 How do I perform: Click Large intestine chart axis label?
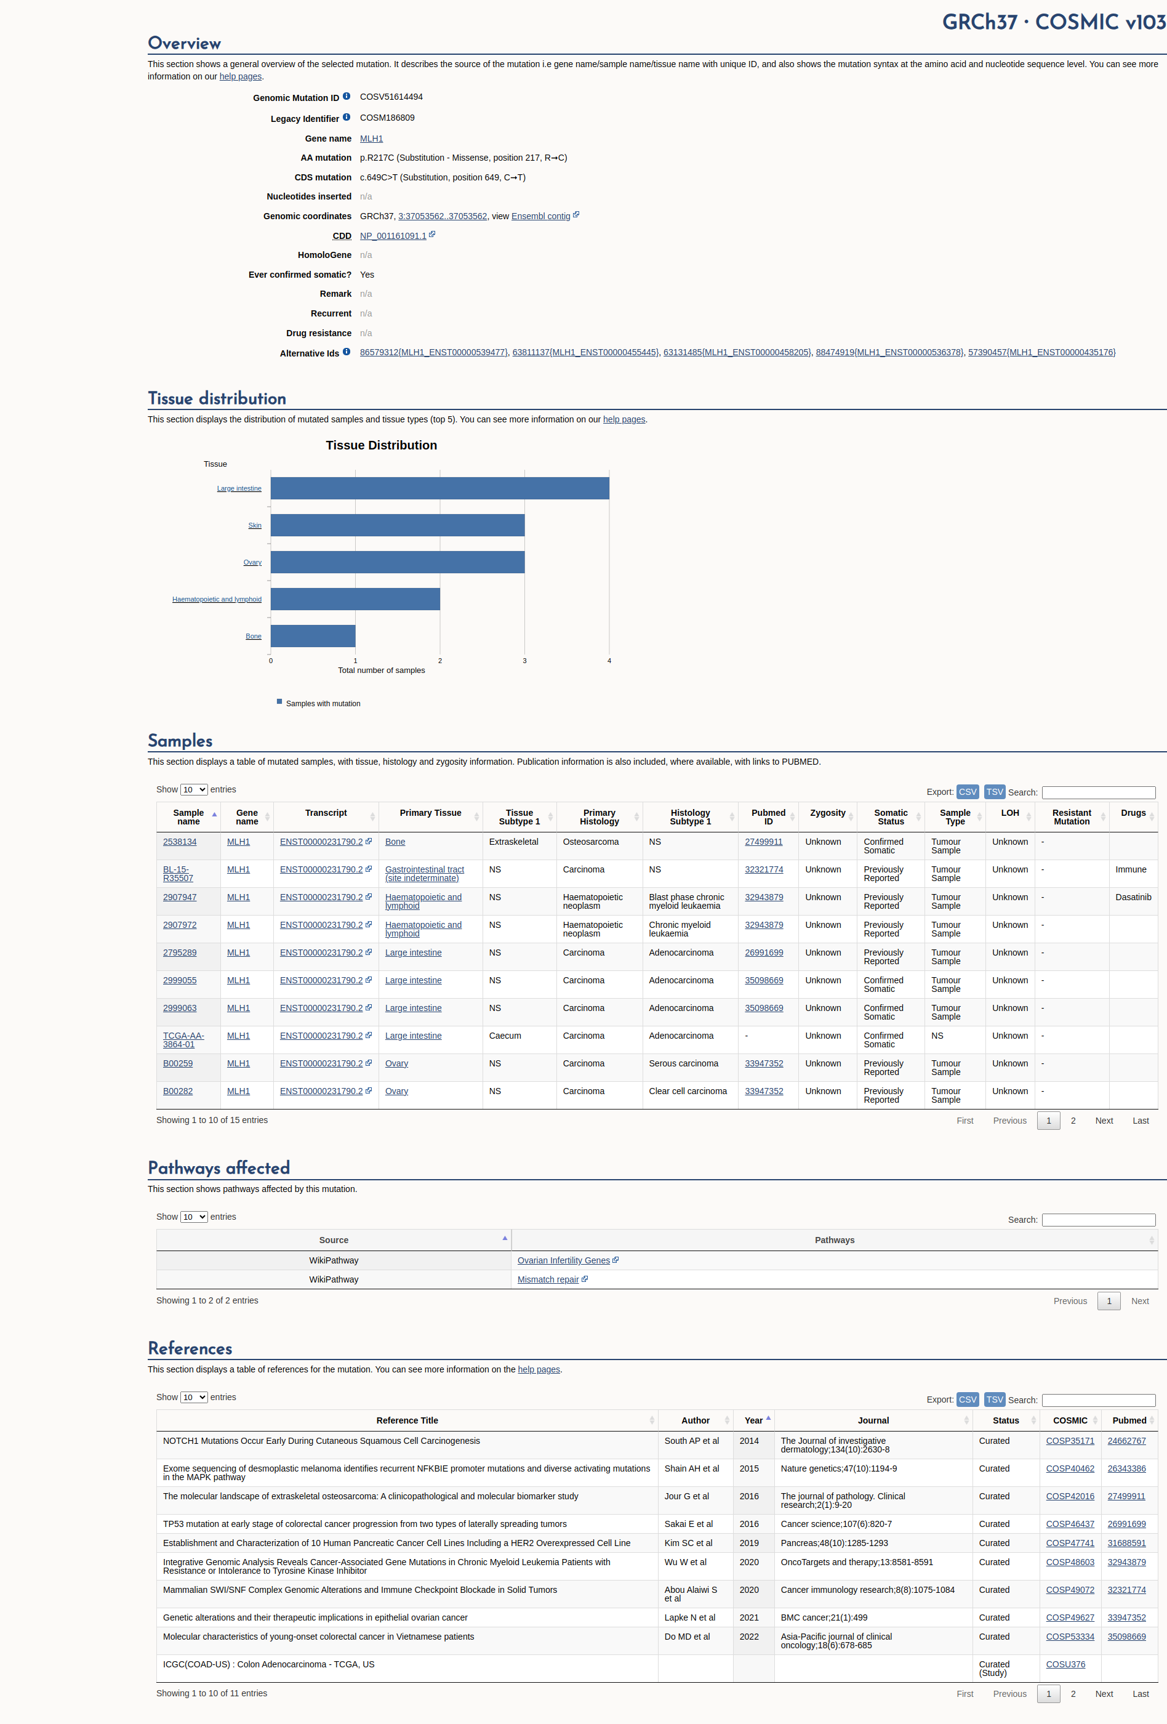(239, 488)
